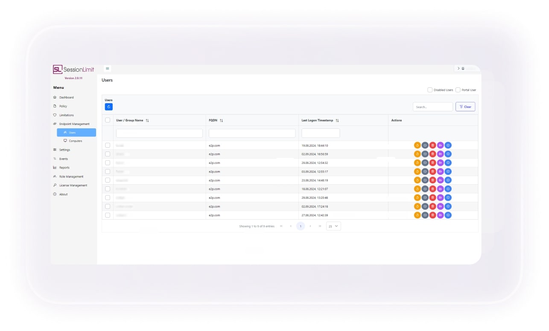
Task: Click blue info icon for 03.09.2024, 12:55:17 row
Action: tap(448, 171)
